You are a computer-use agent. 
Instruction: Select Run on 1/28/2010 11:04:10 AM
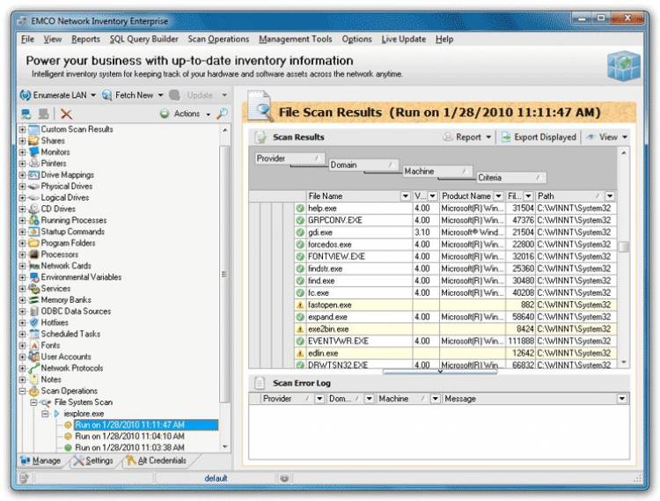coord(129,436)
